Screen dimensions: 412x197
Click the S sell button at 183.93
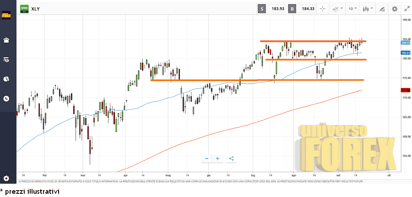coord(262,9)
